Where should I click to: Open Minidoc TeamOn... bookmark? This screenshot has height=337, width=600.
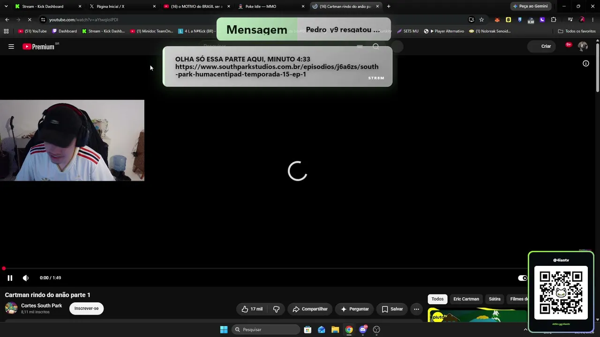tap(152, 31)
